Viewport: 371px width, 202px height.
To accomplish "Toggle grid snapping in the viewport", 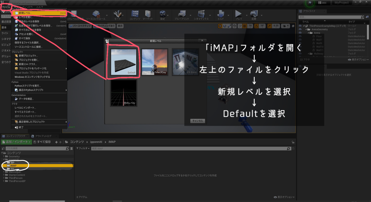I will click(x=243, y=26).
